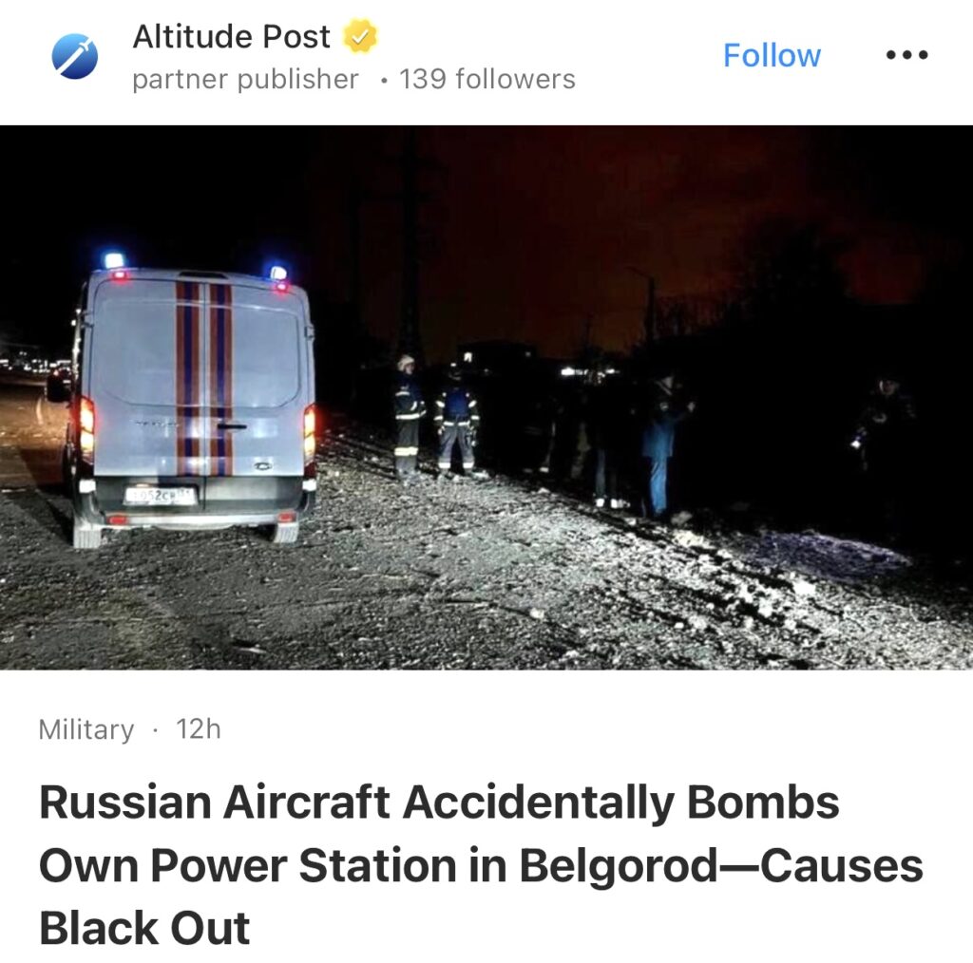Screen dimensions: 973x963
Task: Open the Military category tag
Action: pyautogui.click(x=86, y=729)
